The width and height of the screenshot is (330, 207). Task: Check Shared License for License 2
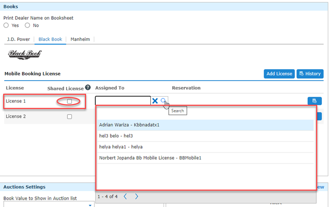click(70, 116)
